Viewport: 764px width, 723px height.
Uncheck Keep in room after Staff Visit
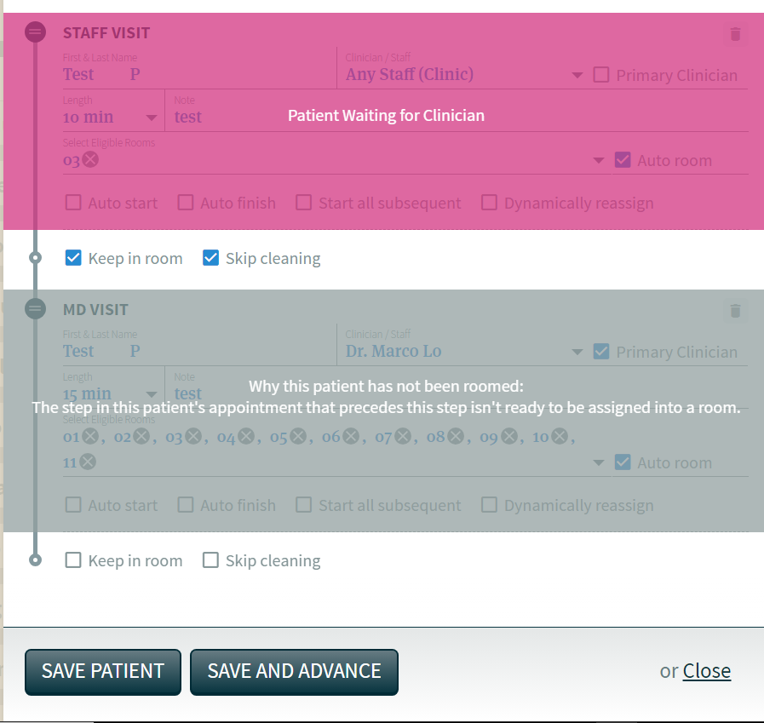[x=73, y=258]
